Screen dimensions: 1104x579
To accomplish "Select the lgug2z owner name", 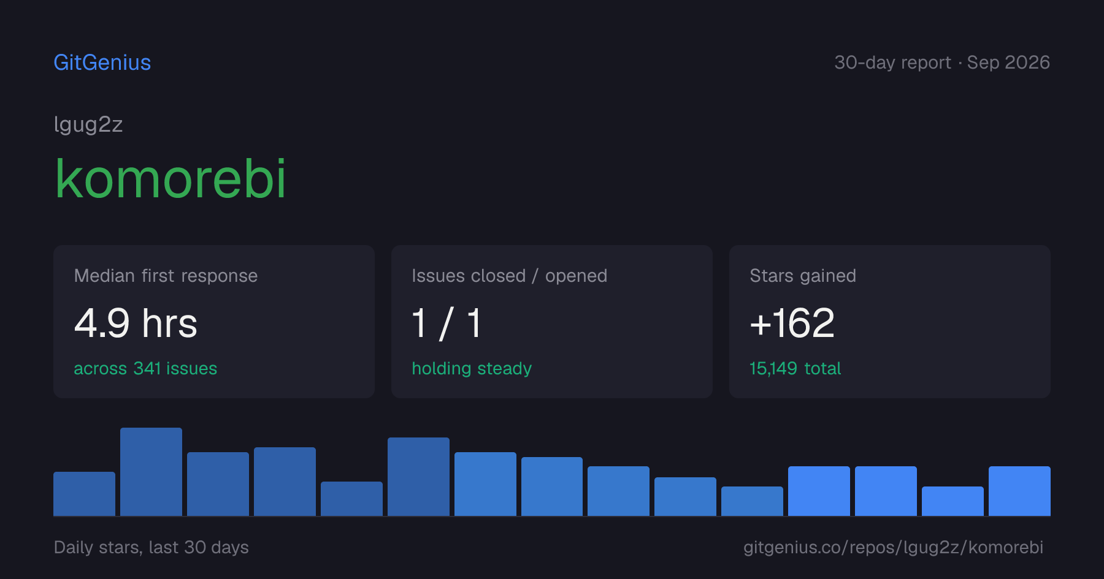I will coord(88,124).
